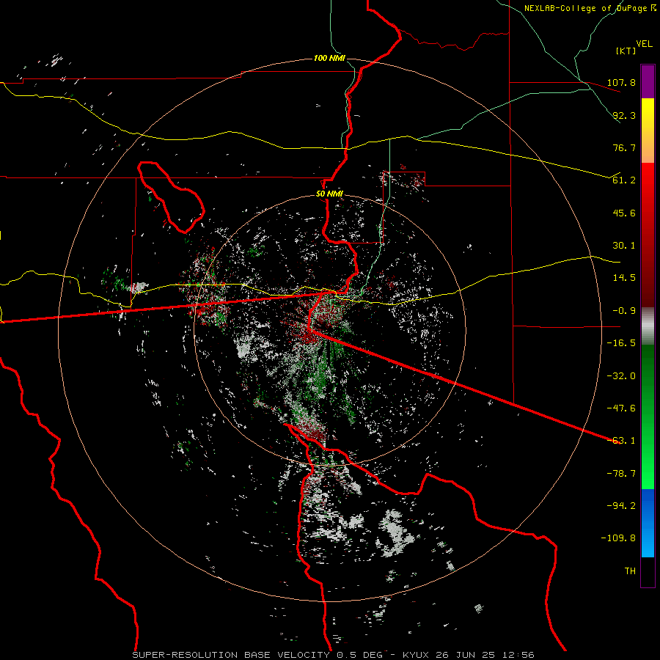Click the 30.1 legend value
The height and width of the screenshot is (660, 660).
tap(624, 246)
